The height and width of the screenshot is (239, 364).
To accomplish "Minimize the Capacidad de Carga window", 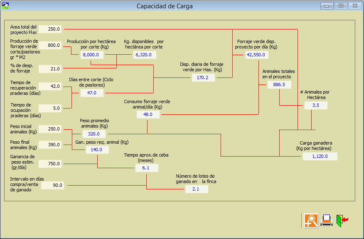I will pyautogui.click(x=327, y=6).
